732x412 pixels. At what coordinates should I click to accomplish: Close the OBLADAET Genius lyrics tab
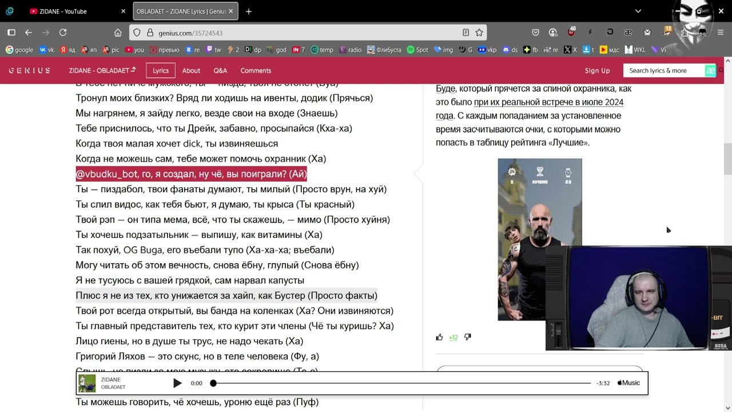pos(232,11)
